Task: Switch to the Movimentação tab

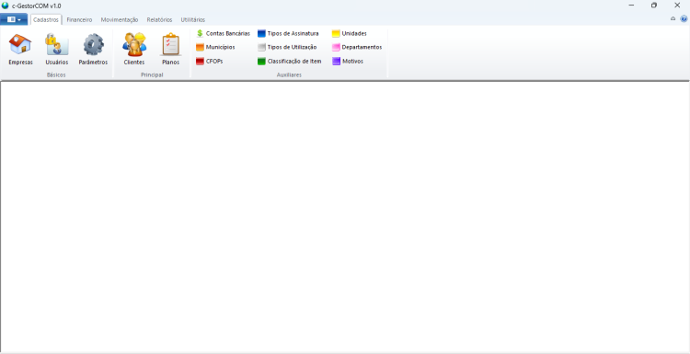Action: pos(120,20)
